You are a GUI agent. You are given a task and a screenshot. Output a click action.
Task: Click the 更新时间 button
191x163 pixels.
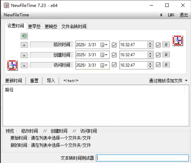[14, 81]
